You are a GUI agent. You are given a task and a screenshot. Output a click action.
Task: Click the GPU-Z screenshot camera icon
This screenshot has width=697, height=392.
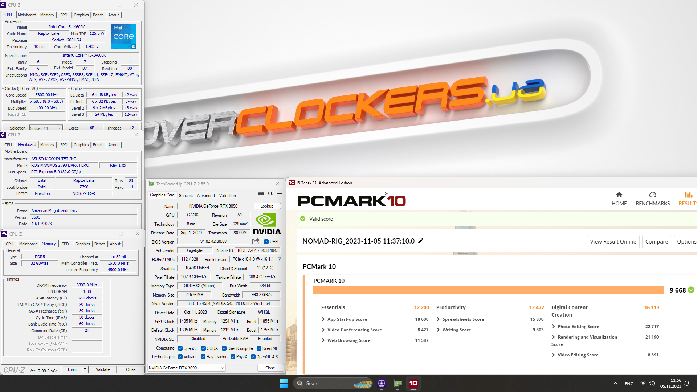261,194
